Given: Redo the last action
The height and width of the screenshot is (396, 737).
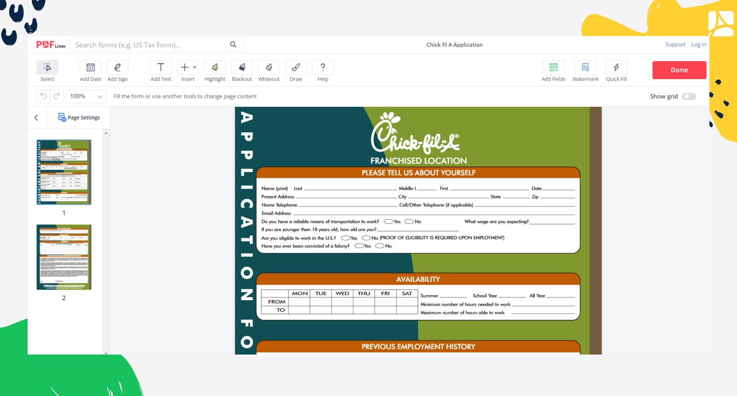Looking at the screenshot, I should pos(57,96).
